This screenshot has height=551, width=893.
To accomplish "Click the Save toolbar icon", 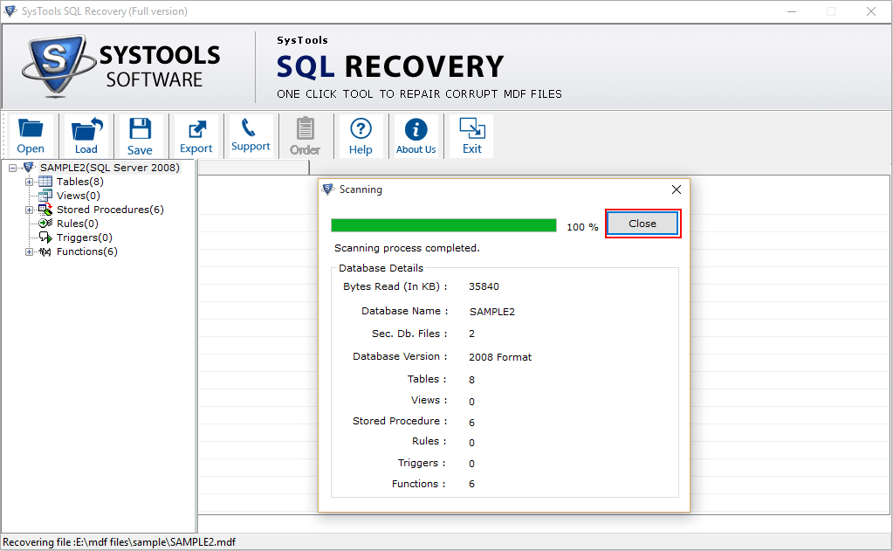I will coord(140,135).
